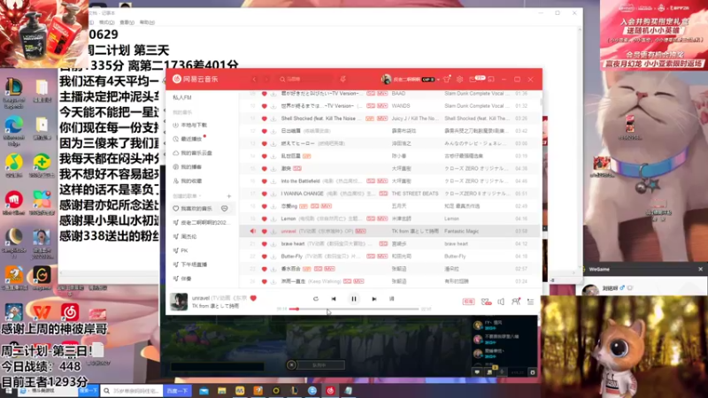Add a new playlist with plus icon

(x=229, y=195)
